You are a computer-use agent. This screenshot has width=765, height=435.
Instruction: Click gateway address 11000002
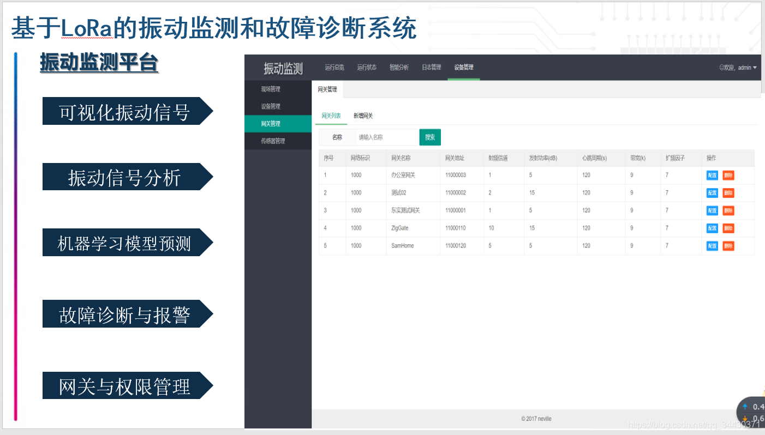pyautogui.click(x=456, y=193)
